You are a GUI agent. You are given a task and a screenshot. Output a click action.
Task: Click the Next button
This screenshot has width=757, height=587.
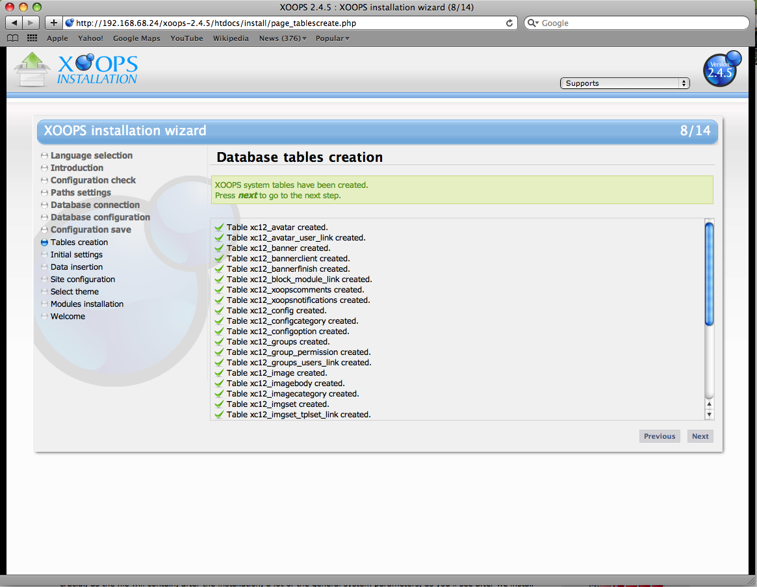(x=700, y=436)
